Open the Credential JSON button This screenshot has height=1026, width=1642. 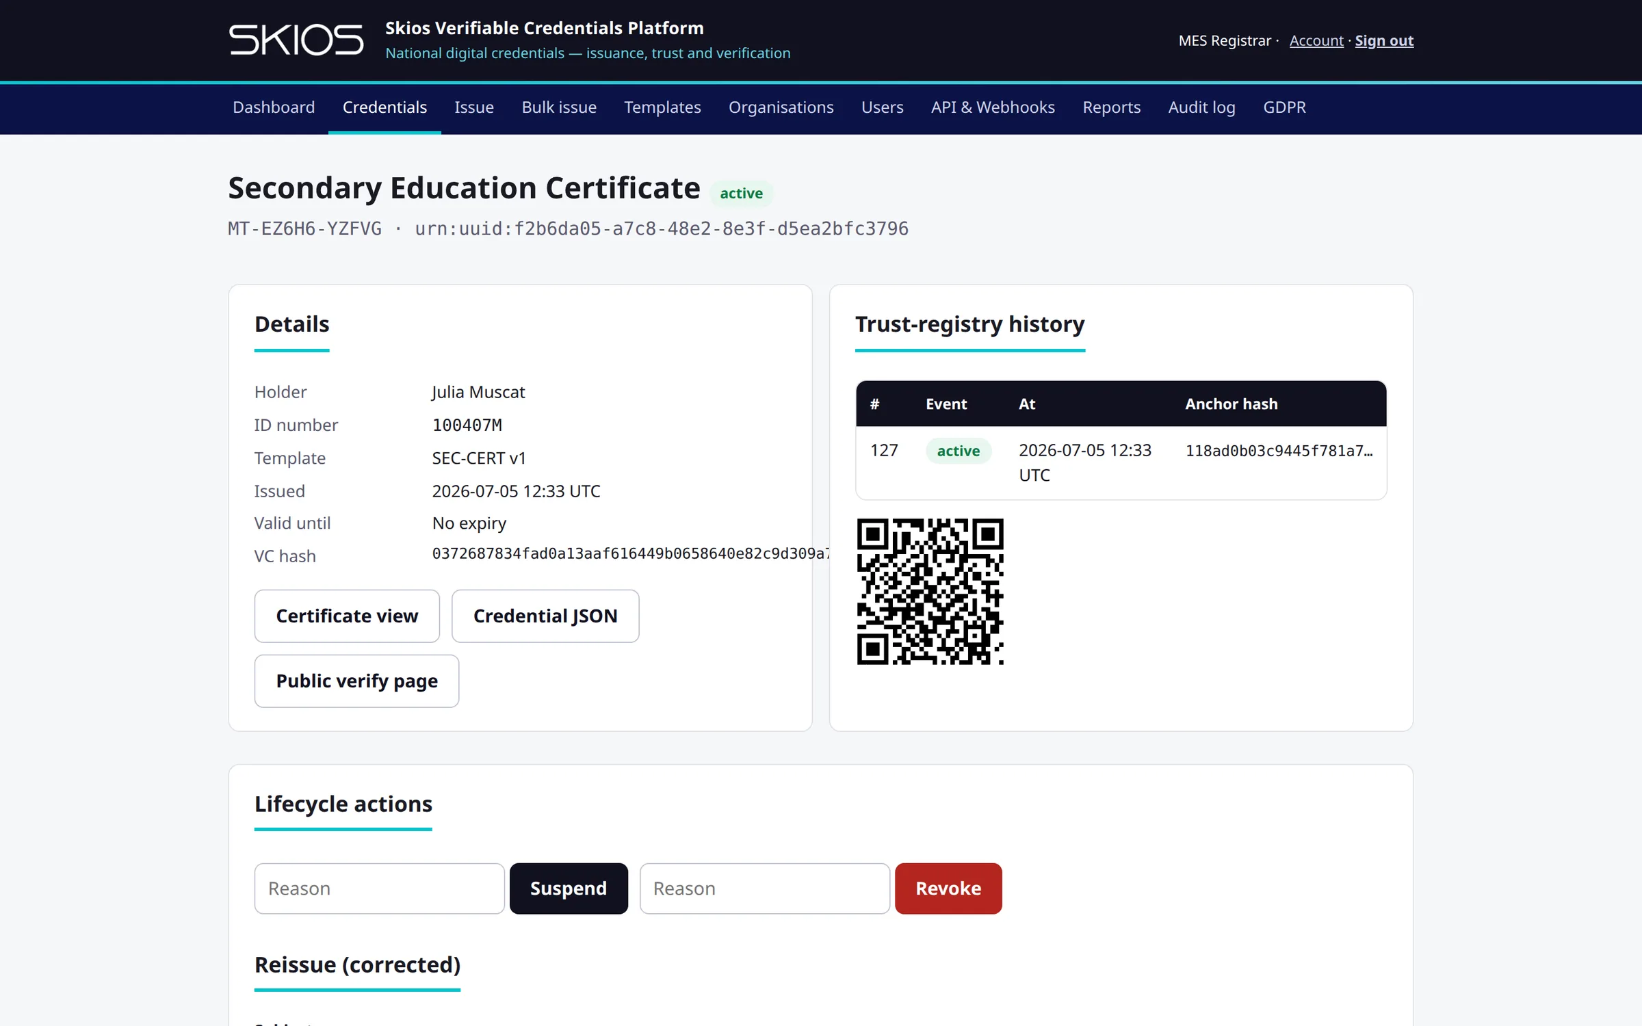[x=545, y=616]
